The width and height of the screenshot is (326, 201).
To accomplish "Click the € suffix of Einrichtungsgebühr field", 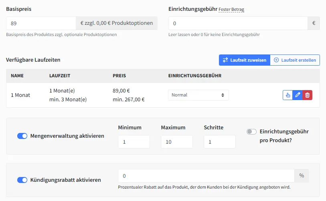I will click(314, 23).
